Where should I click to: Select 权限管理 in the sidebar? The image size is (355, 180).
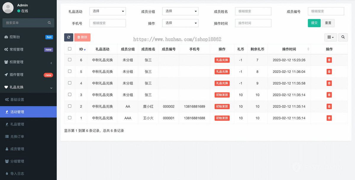tap(18, 62)
